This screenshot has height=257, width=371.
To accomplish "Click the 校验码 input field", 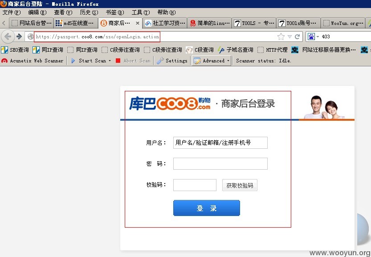I will click(195, 185).
